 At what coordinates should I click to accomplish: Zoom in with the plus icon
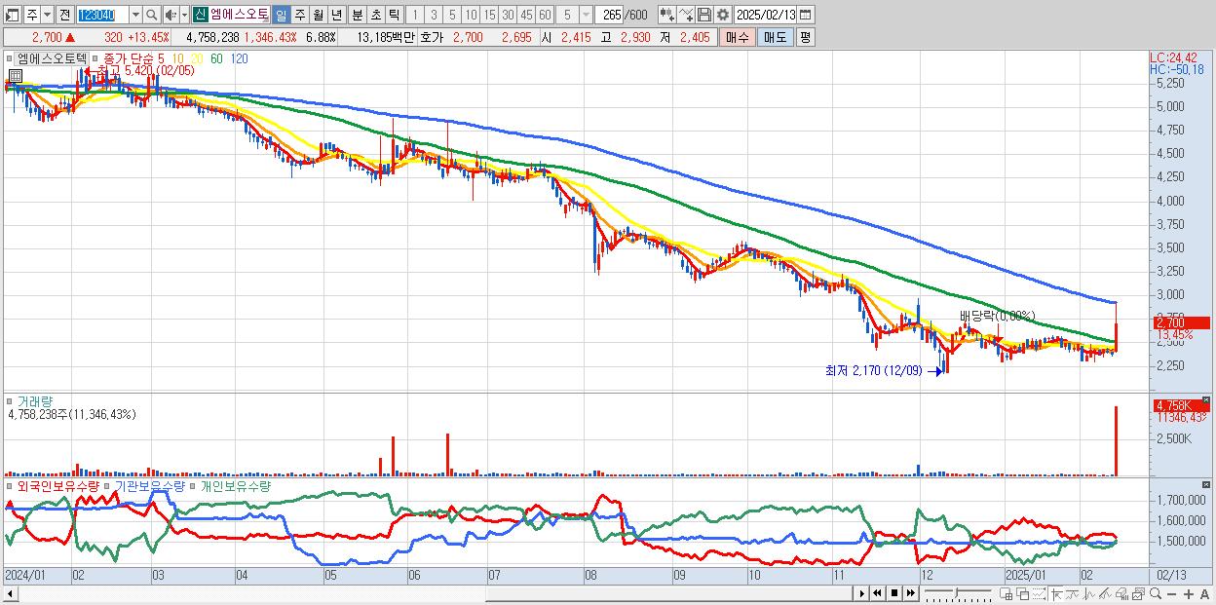click(1189, 594)
